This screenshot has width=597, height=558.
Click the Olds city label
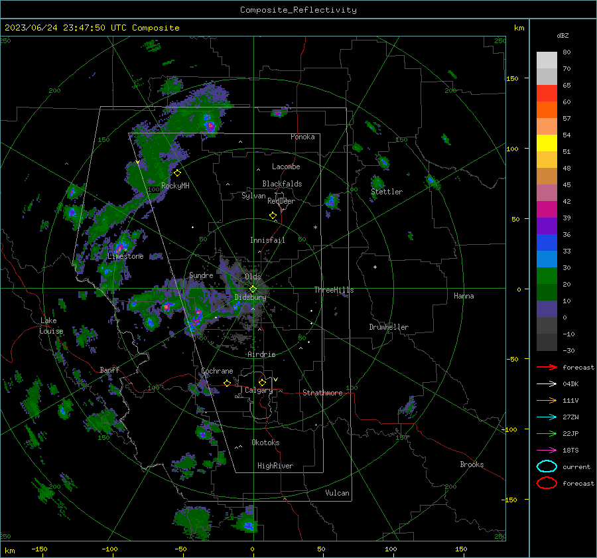253,277
